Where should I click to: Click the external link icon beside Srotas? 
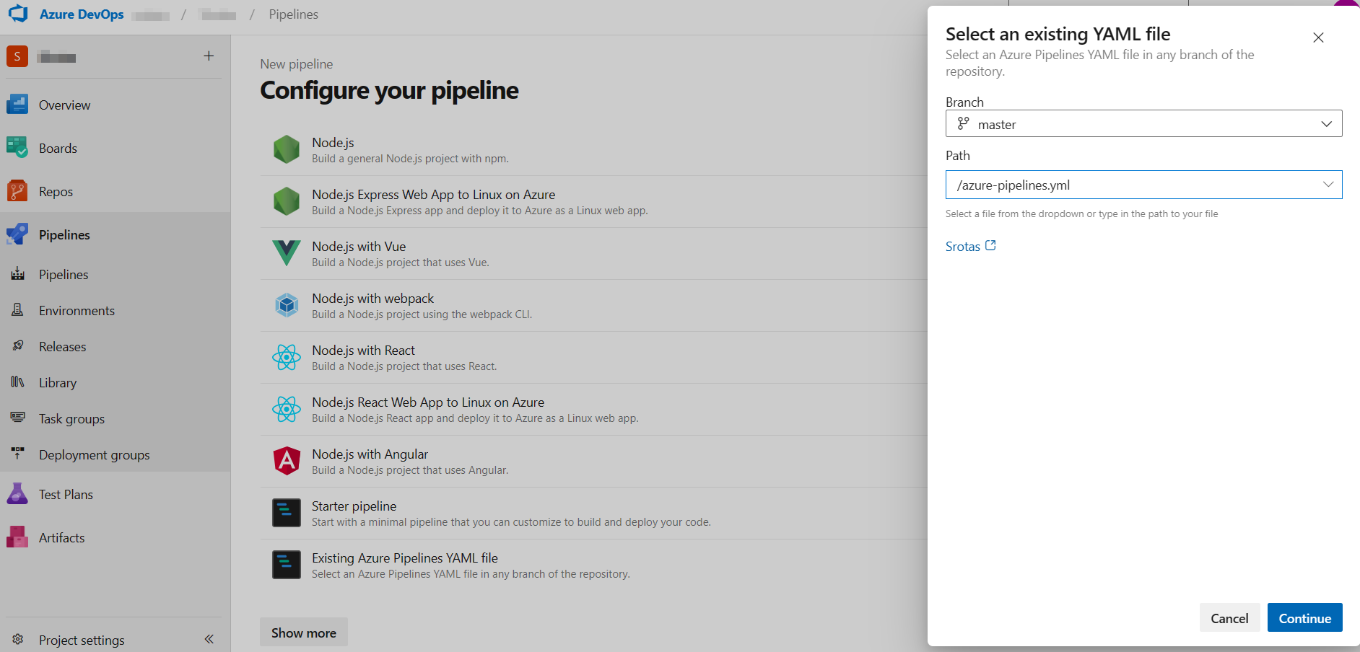[x=990, y=246]
